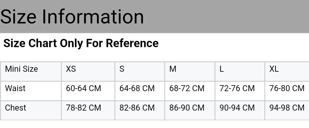Select the 68-72 CM waist cell
This screenshot has height=128, width=309.
(x=187, y=88)
